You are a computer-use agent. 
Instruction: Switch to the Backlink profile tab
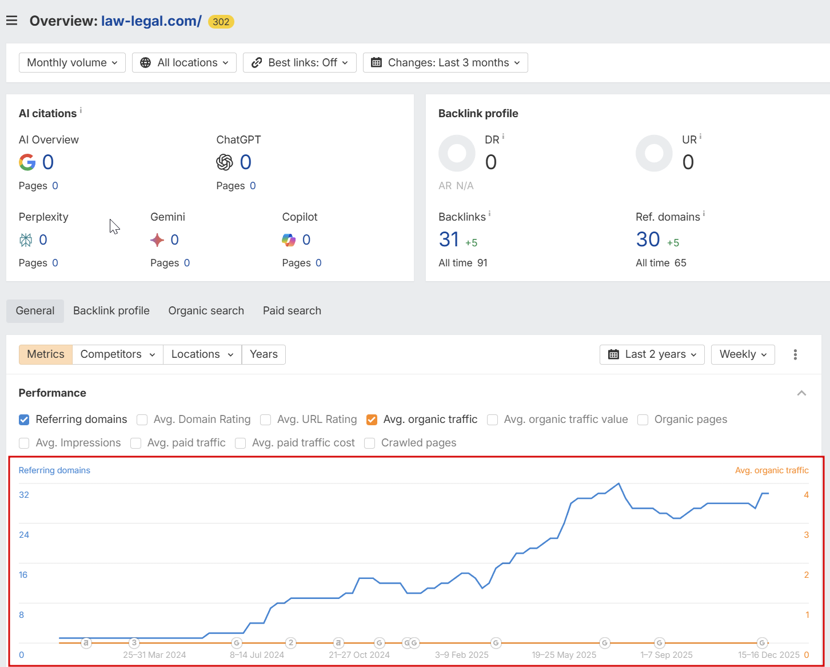(x=111, y=311)
